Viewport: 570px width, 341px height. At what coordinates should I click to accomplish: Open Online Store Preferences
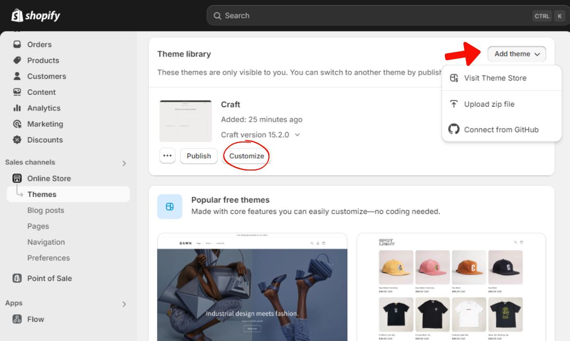(49, 258)
